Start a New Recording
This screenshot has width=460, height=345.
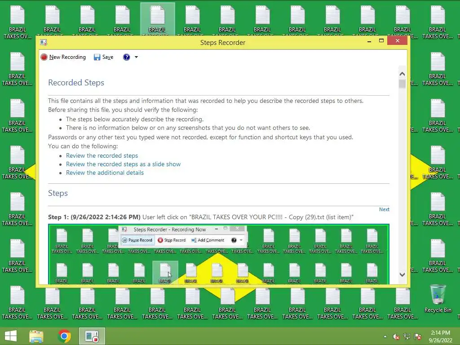[x=63, y=57]
